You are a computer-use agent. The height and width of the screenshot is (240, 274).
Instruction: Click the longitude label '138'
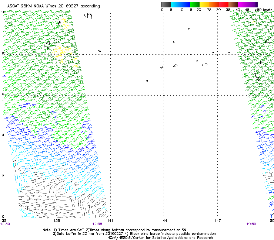tap(57, 221)
